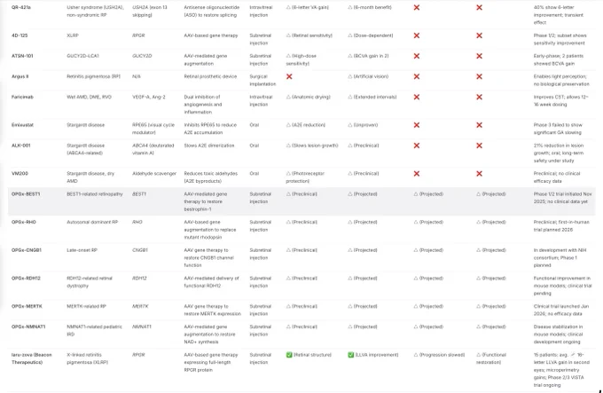The height and width of the screenshot is (393, 603).
Task: Select the 'Argus II' therapy name
Action: 20,76
